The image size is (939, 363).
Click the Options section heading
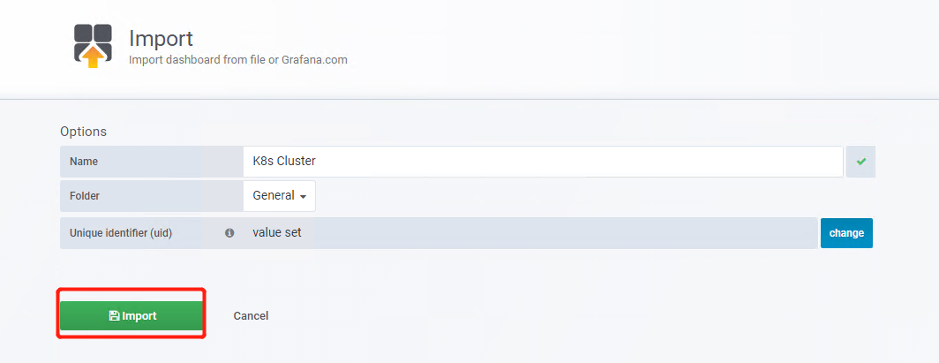[x=83, y=132]
